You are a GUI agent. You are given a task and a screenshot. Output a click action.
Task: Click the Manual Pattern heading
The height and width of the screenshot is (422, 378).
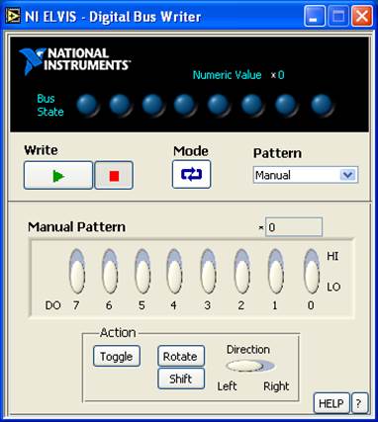pos(76,227)
